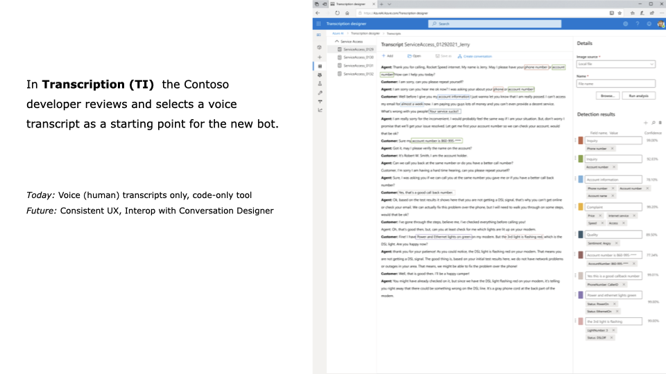Open help question mark icon
This screenshot has width=666, height=374.
pos(637,24)
